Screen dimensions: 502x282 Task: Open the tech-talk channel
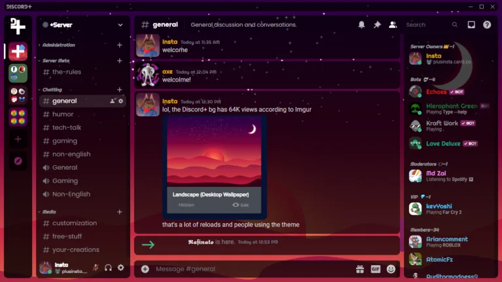(82, 127)
